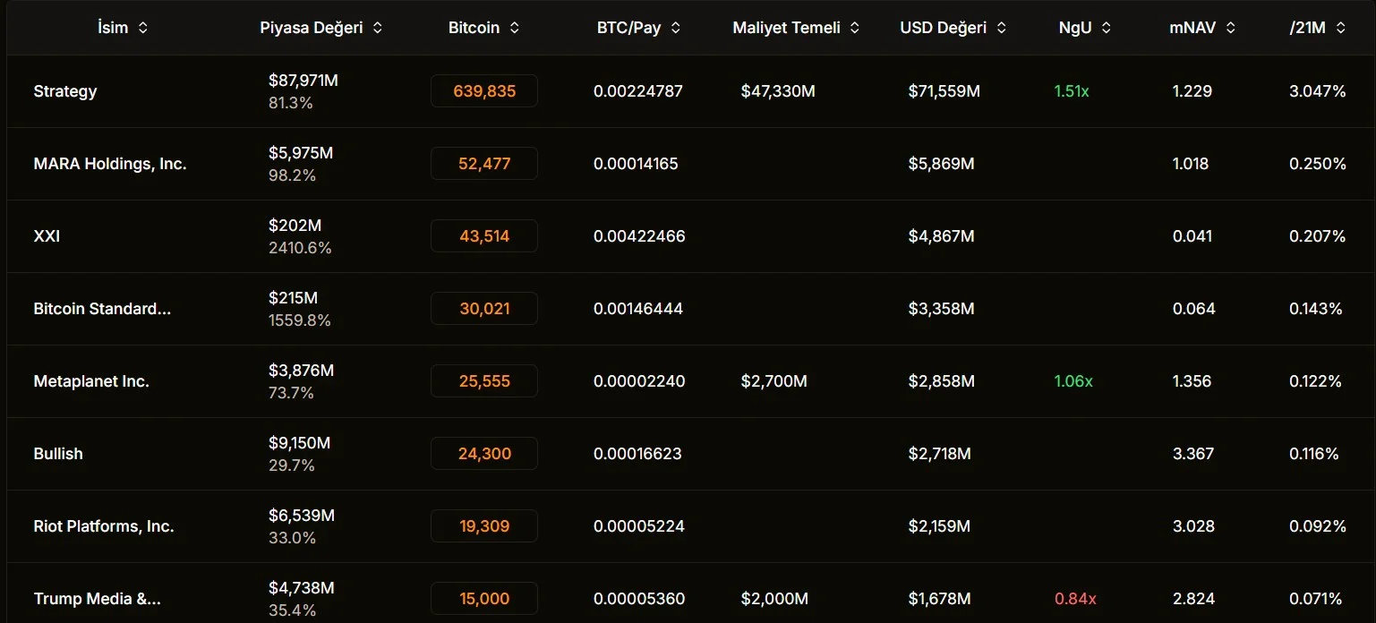Open MARA Holdings, Inc. entry
Screen dimensions: 1376x623
tap(110, 164)
